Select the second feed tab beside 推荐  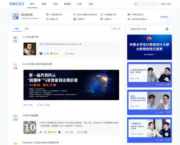[26, 29]
